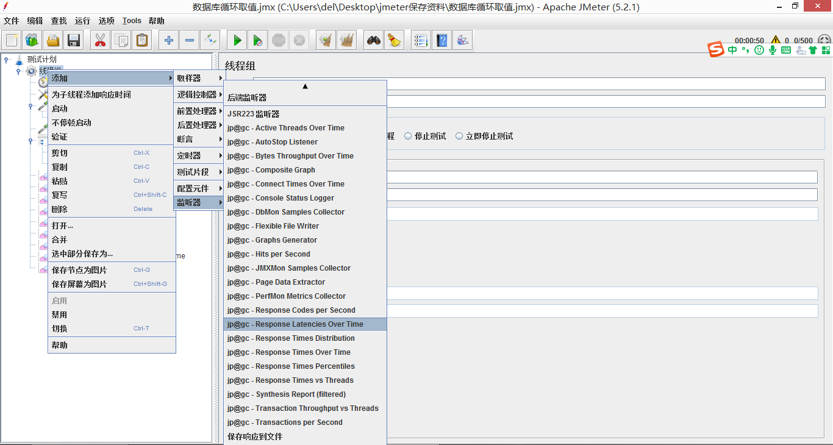Click the Paste clipboard toolbar icon
Image resolution: width=833 pixels, height=445 pixels.
pyautogui.click(x=142, y=41)
